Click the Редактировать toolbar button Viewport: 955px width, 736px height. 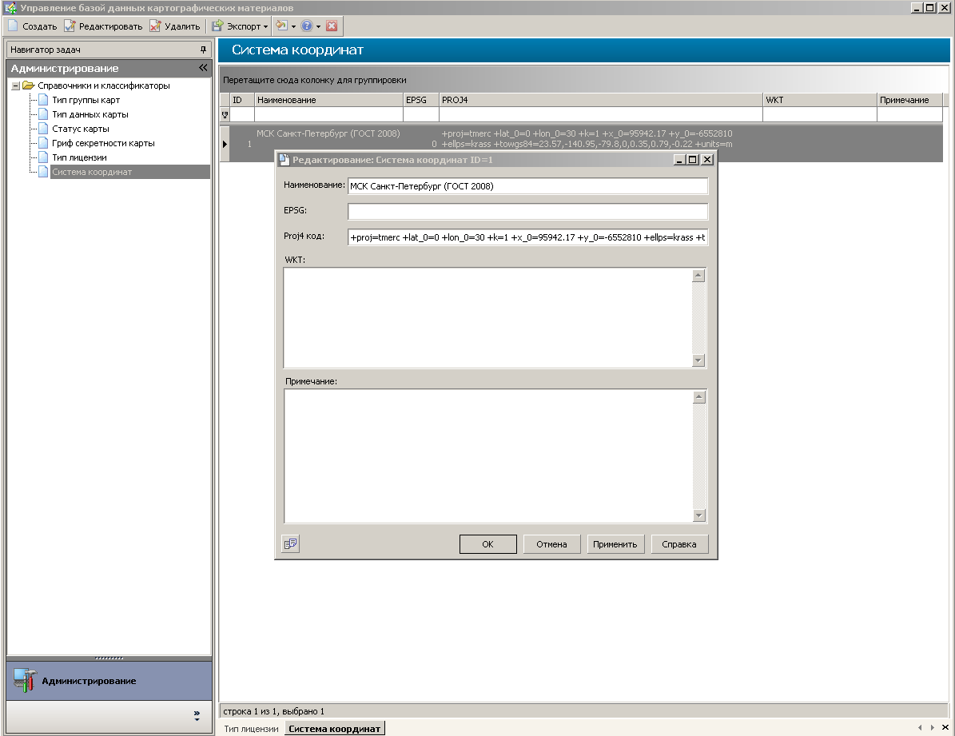(x=103, y=26)
